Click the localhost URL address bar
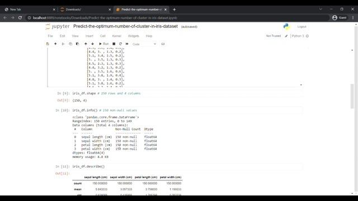The height and width of the screenshot is (201, 358). tap(178, 18)
